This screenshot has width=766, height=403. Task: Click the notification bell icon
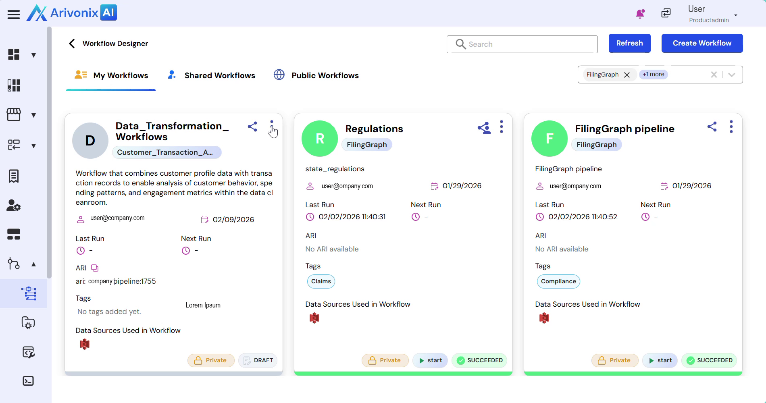coord(640,14)
